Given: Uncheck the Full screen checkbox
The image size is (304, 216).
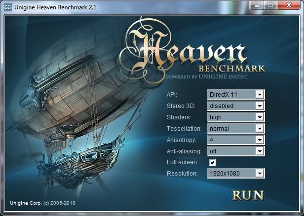Looking at the screenshot, I should [212, 162].
